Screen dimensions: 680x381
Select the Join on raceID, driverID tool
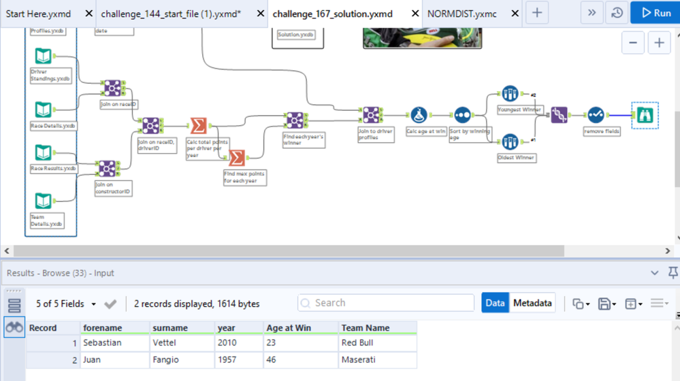click(150, 126)
